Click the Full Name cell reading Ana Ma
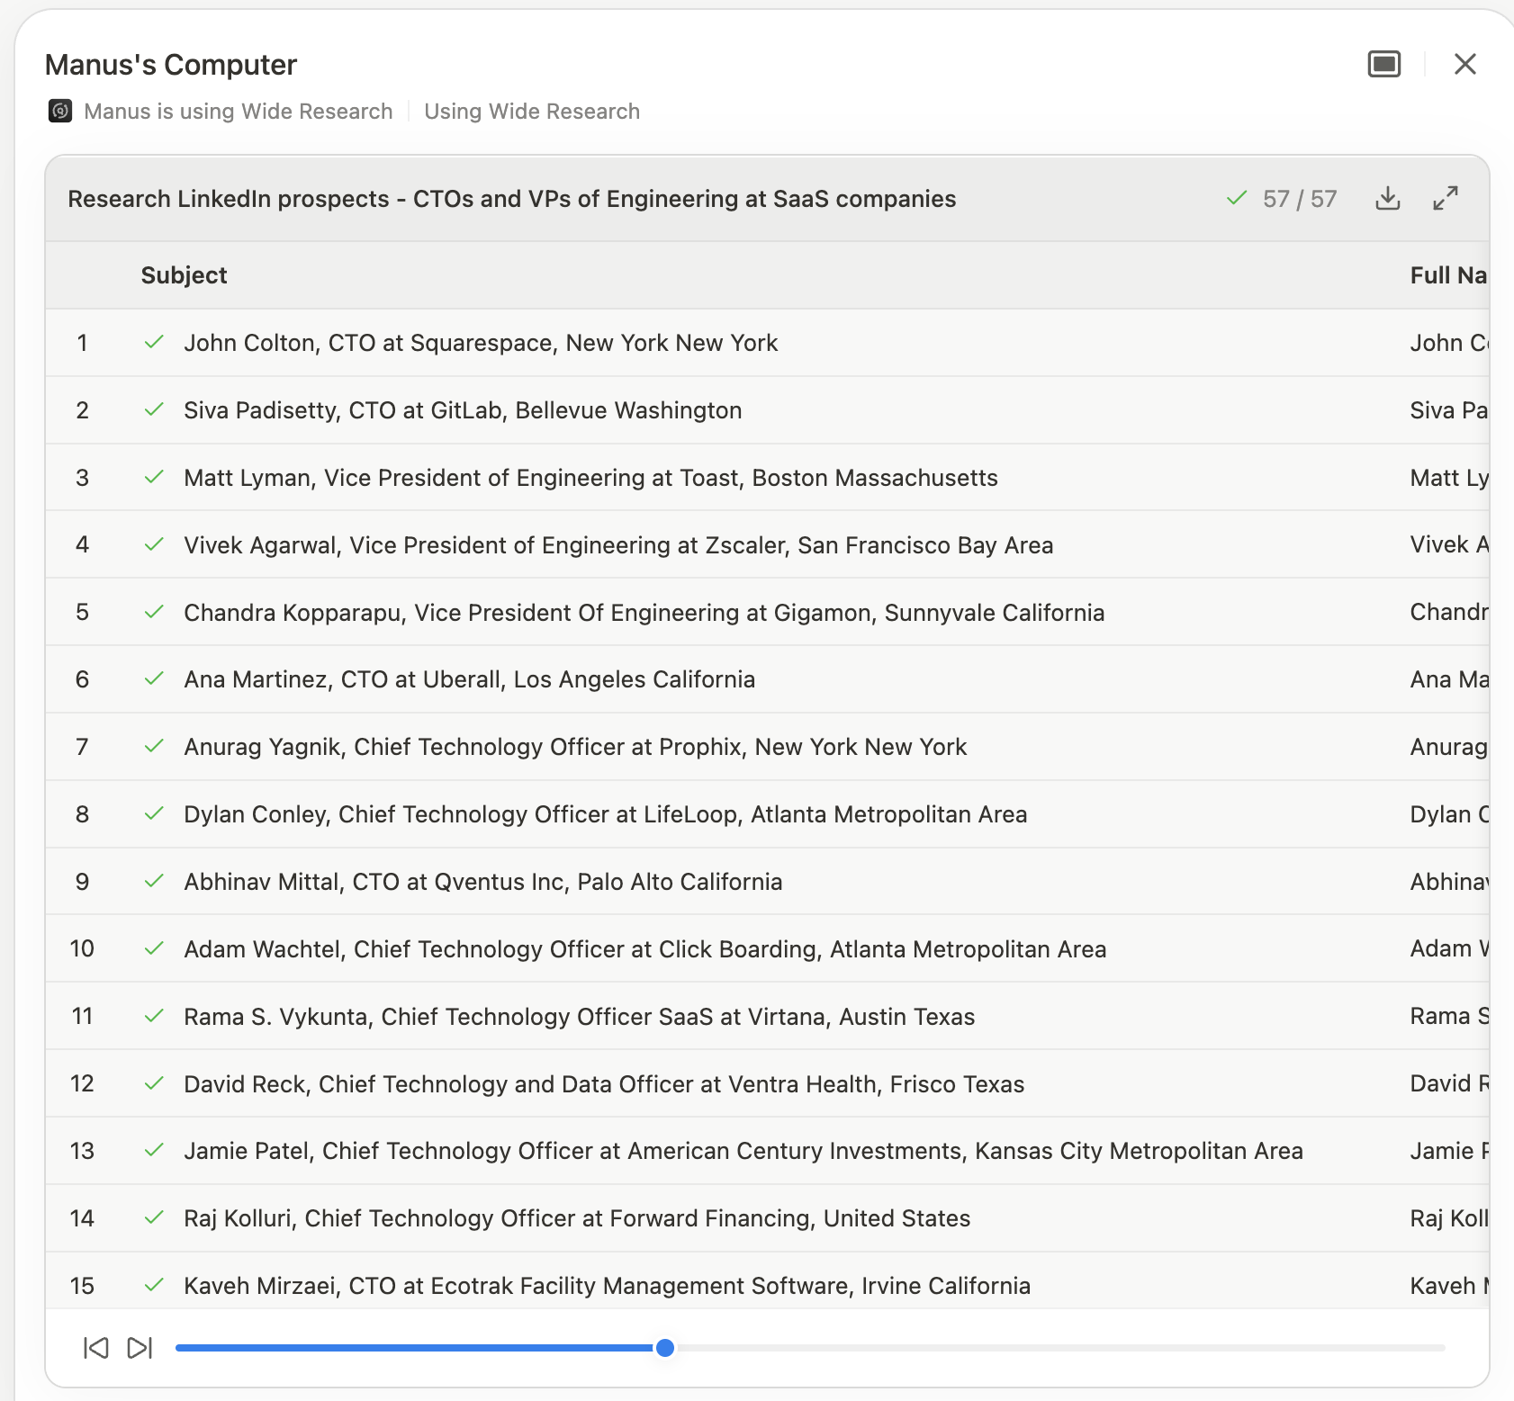The image size is (1514, 1401). (x=1449, y=679)
